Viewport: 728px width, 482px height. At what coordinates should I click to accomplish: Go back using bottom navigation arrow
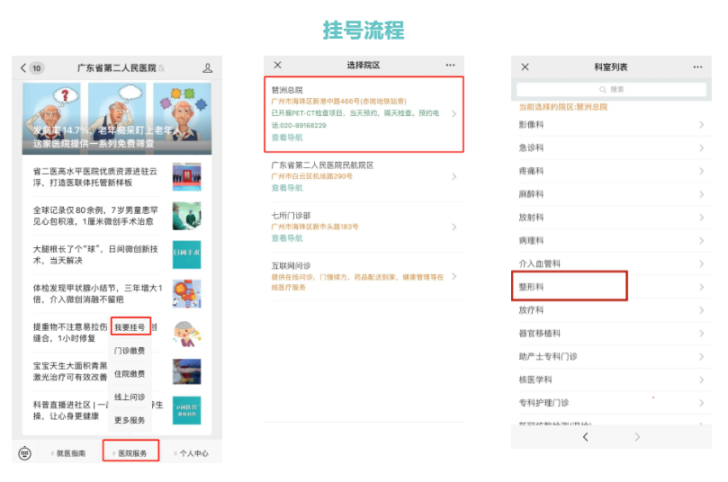click(586, 436)
